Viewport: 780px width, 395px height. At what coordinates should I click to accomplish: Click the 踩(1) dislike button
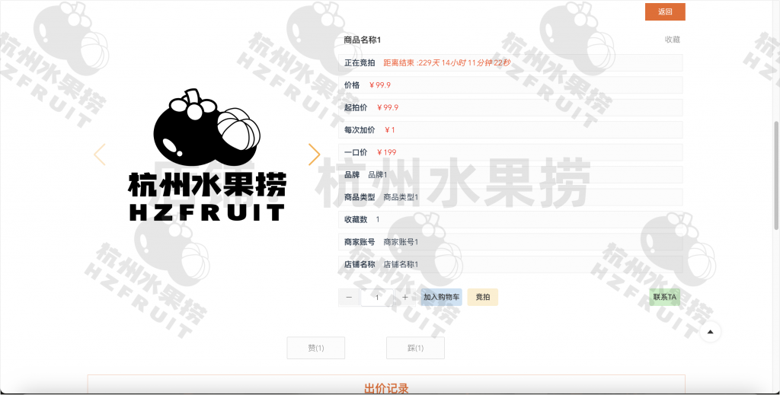[415, 348]
